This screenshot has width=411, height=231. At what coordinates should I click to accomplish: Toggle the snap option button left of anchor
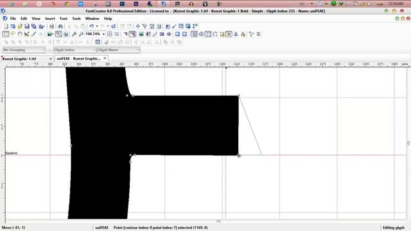click(229, 34)
